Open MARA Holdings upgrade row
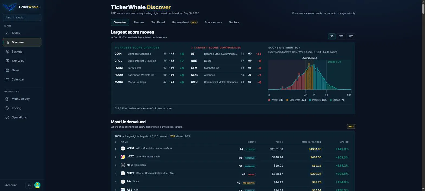 [149, 82]
